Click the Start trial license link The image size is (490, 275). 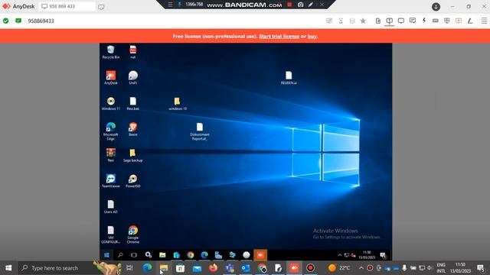point(279,37)
